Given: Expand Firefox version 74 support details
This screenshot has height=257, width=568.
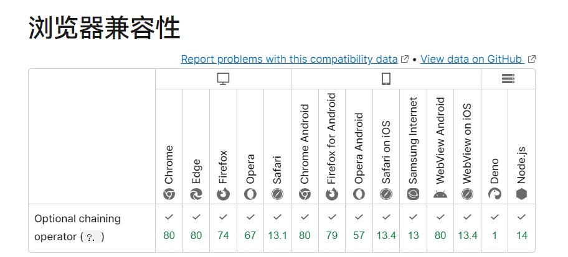Looking at the screenshot, I should click(x=223, y=227).
